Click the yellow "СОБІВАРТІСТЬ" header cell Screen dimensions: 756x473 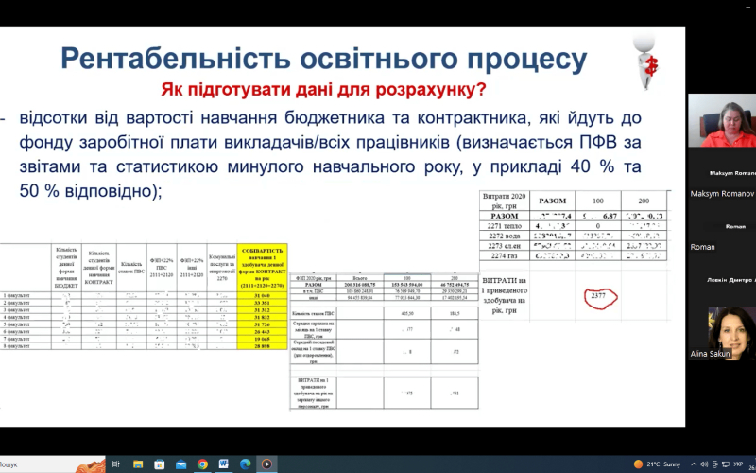tap(263, 268)
